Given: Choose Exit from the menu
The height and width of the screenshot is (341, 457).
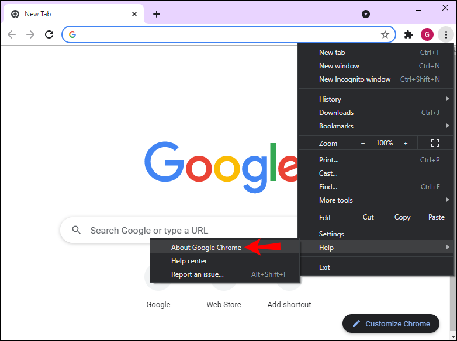Looking at the screenshot, I should [x=376, y=267].
